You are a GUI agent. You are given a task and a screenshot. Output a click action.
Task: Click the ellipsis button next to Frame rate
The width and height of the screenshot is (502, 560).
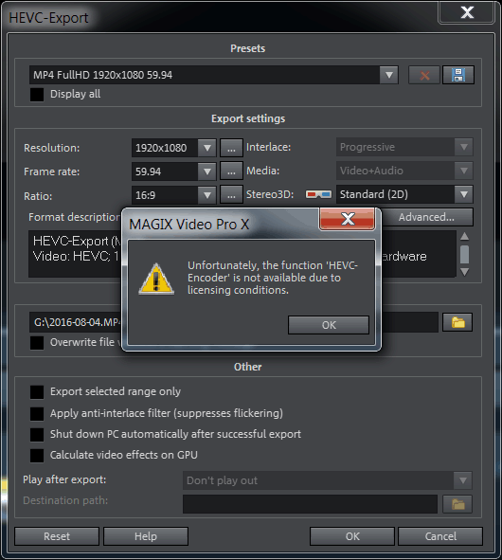pyautogui.click(x=231, y=172)
